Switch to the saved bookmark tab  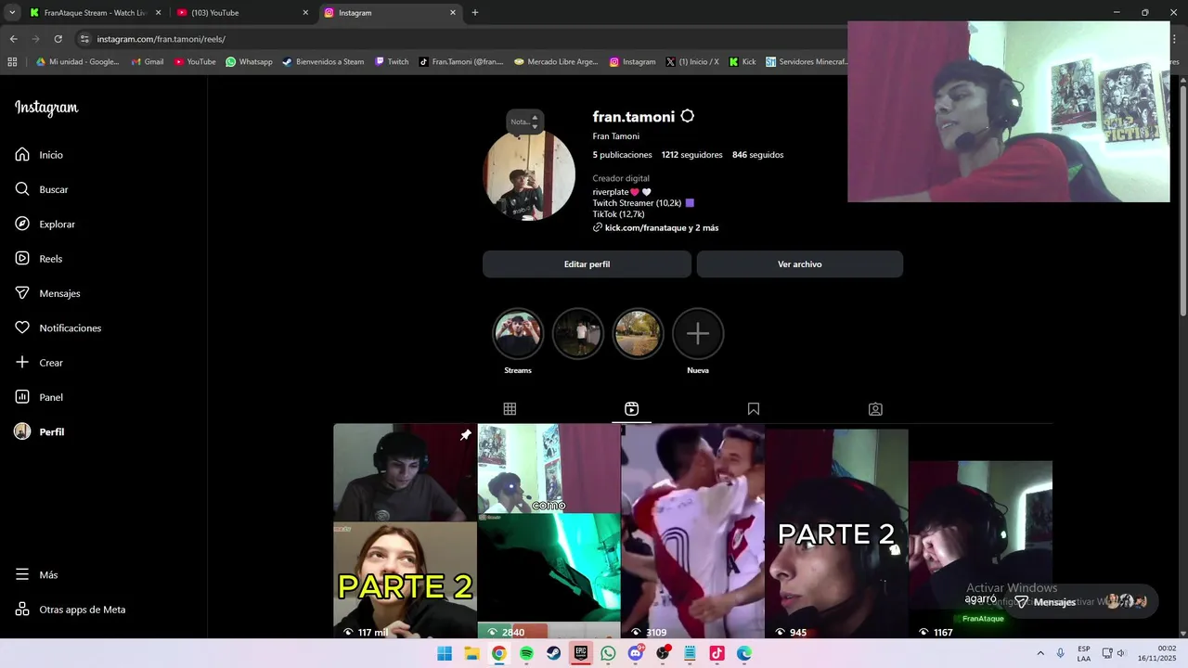coord(754,409)
